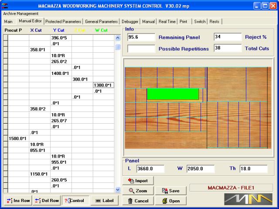Click the Del Row button

coord(47,200)
